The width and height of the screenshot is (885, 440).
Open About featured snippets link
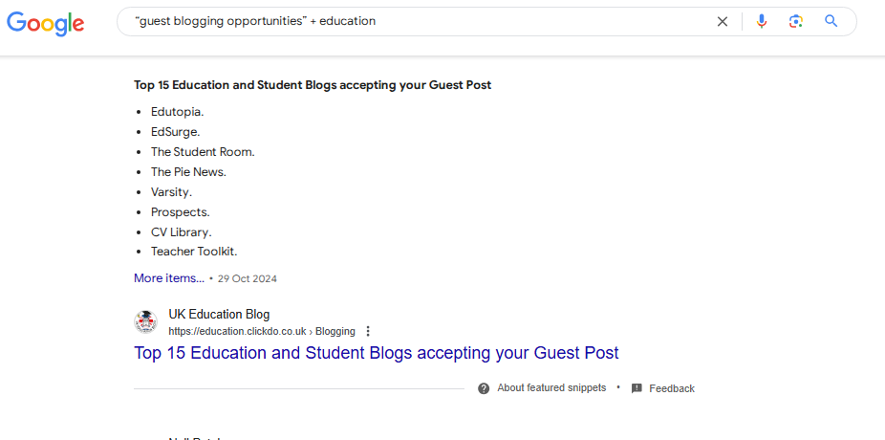pyautogui.click(x=551, y=388)
